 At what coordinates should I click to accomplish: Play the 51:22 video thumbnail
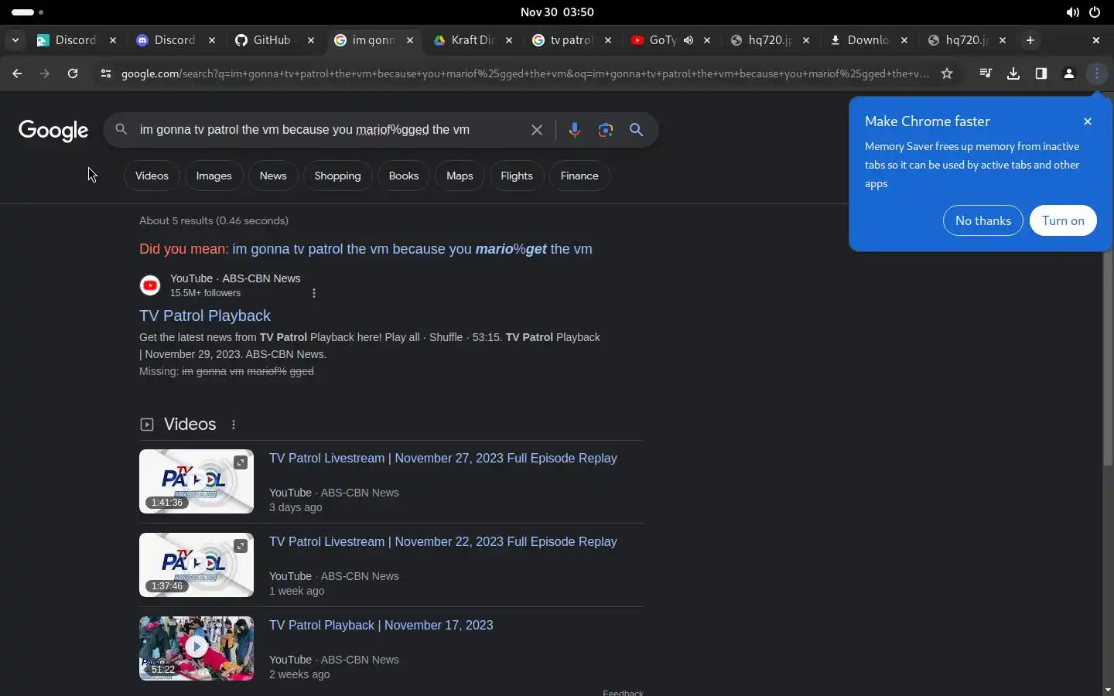pyautogui.click(x=196, y=648)
